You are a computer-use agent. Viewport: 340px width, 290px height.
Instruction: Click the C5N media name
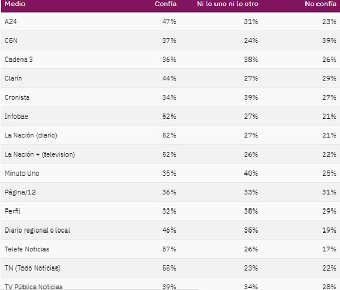(11, 41)
